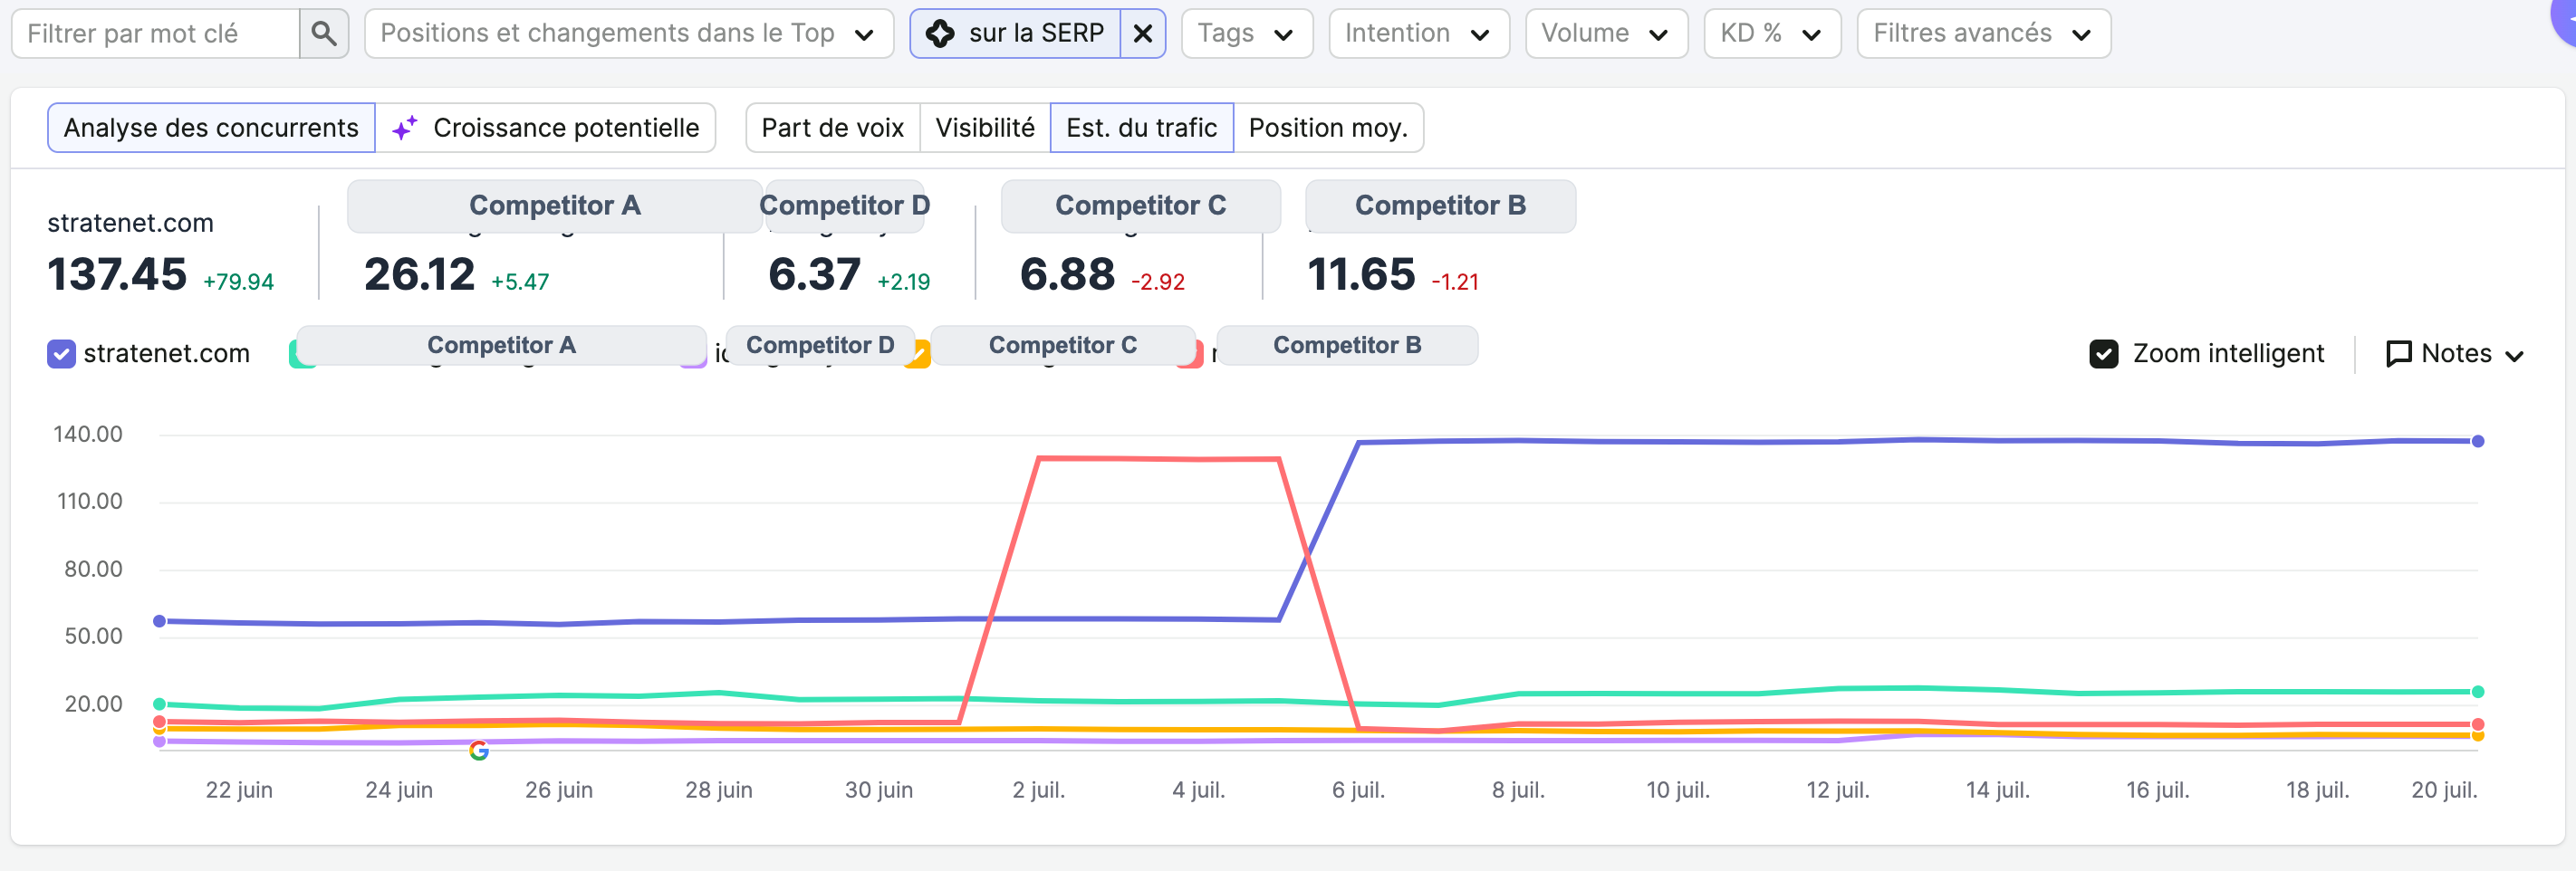Click the '-2.92' change value
The height and width of the screenshot is (871, 2576).
[1158, 282]
